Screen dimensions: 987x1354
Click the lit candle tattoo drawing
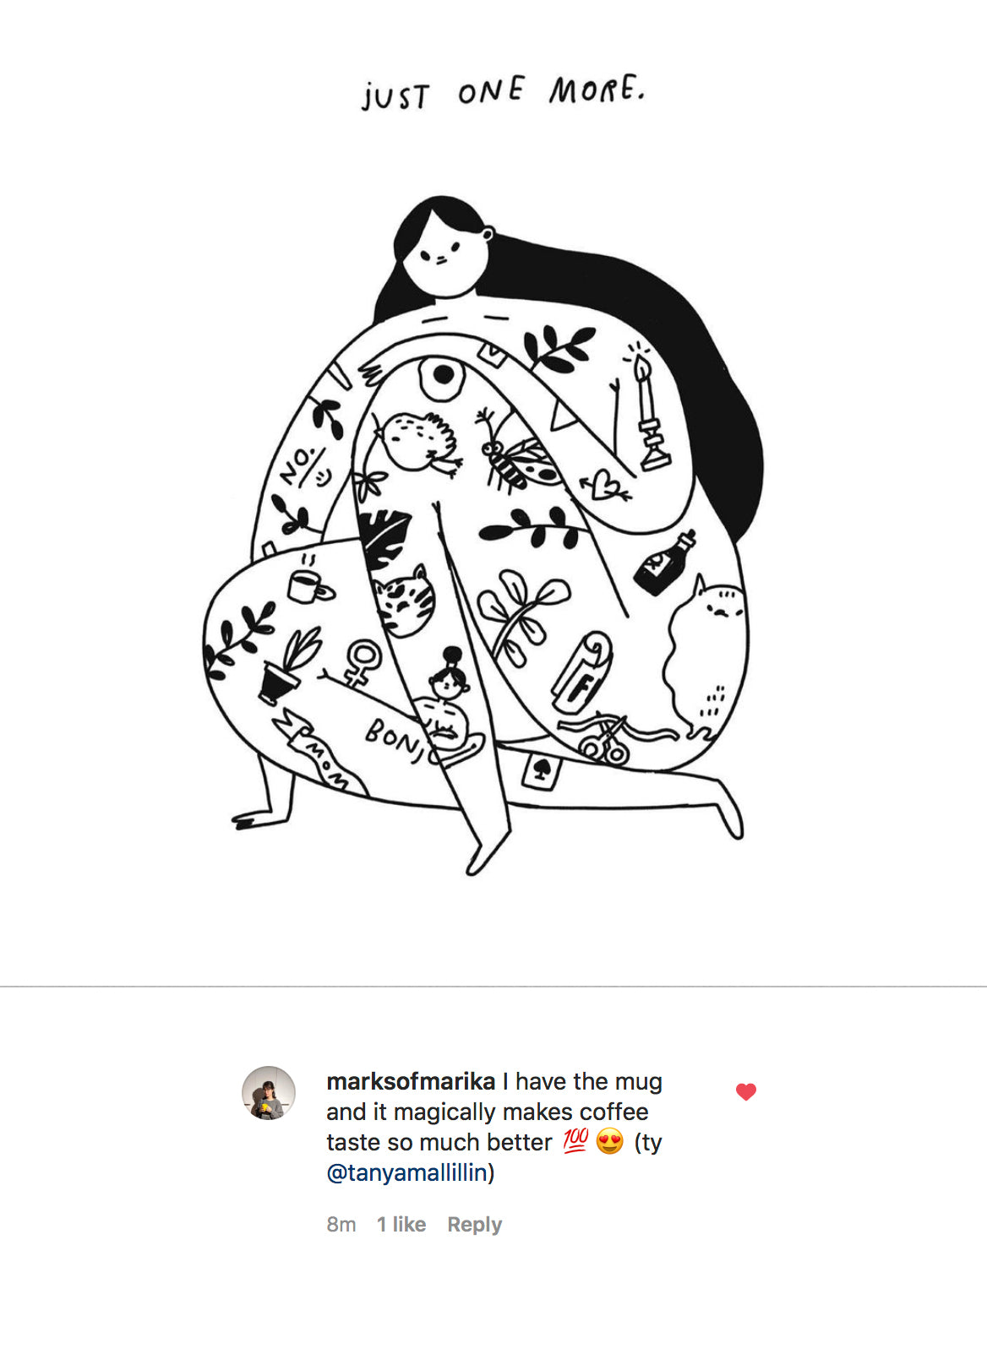click(649, 407)
